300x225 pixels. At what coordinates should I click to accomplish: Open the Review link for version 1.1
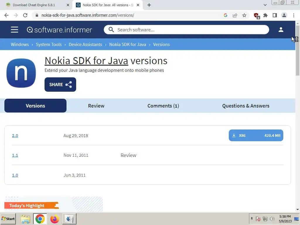[128, 155]
